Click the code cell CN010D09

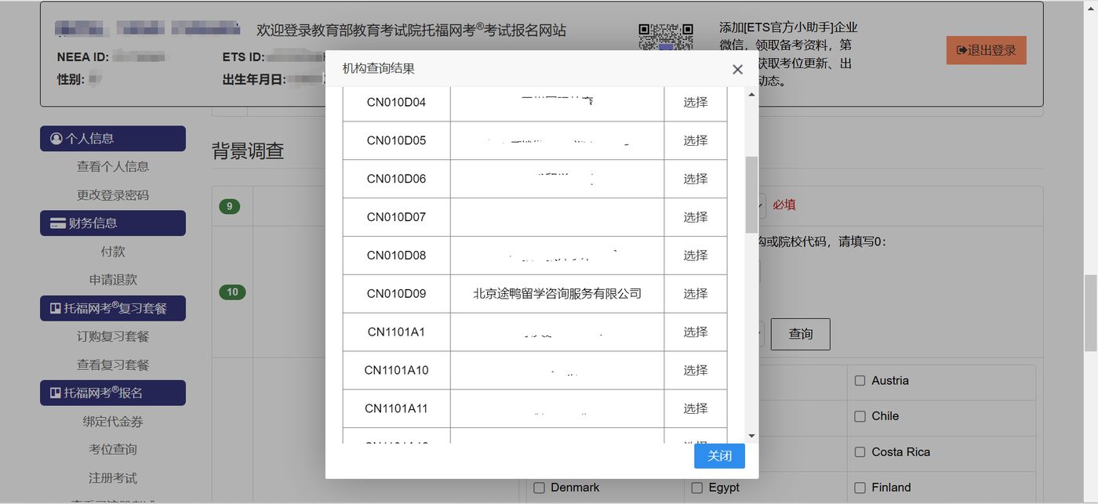(396, 294)
